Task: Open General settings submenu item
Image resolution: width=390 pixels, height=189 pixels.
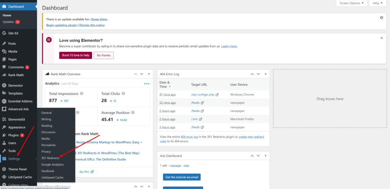Action: point(46,113)
